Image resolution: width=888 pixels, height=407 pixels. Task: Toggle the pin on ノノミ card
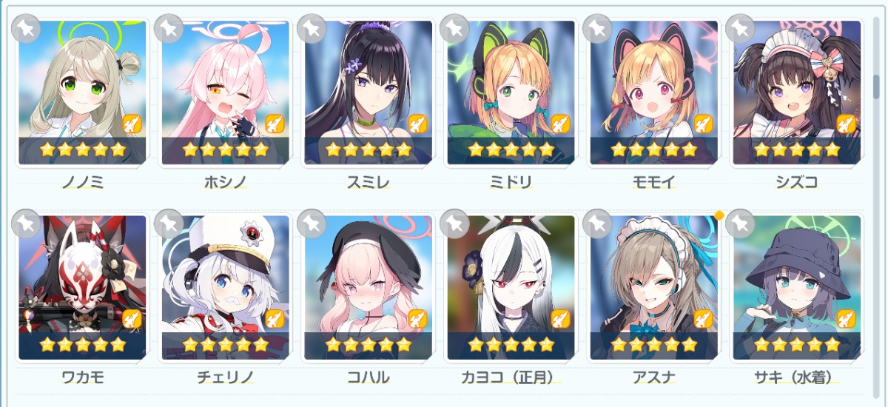point(27,28)
